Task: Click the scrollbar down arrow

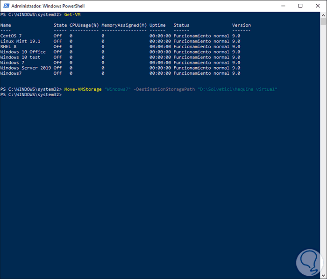Action: [323, 275]
